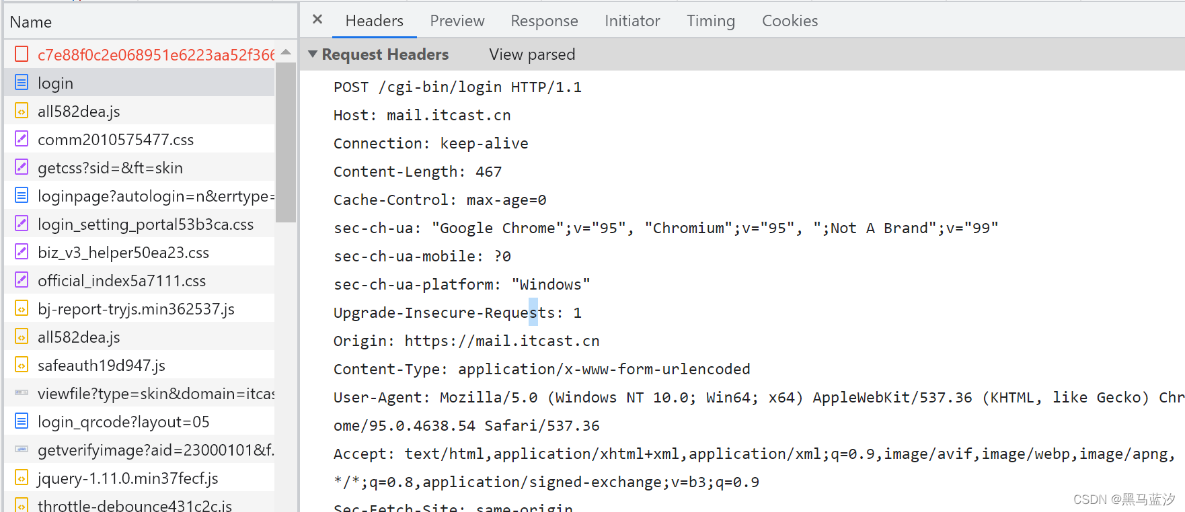Click the comm2010575477.css stylesheet icon
The height and width of the screenshot is (512, 1185).
(x=22, y=139)
